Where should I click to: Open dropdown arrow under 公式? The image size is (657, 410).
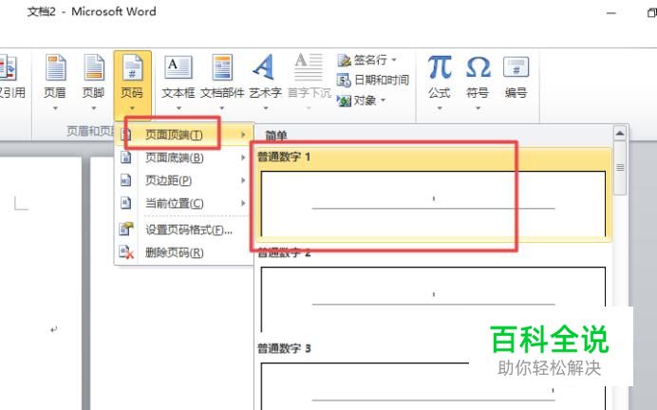coord(440,108)
